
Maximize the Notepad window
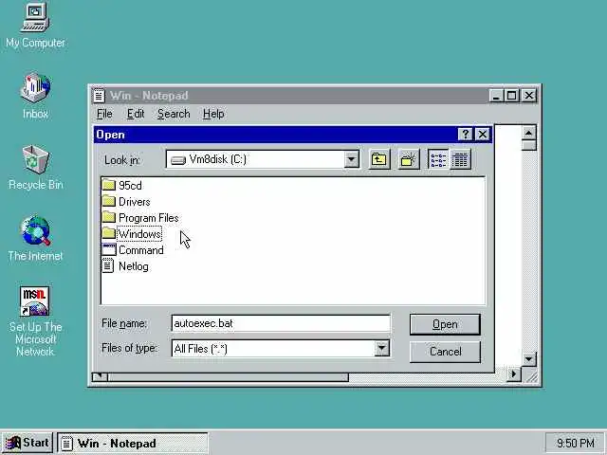tap(511, 96)
